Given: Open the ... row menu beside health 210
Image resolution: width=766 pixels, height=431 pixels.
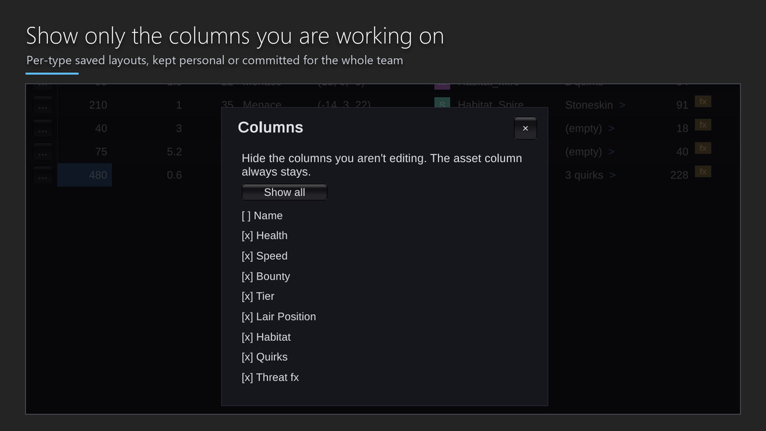Looking at the screenshot, I should (43, 105).
